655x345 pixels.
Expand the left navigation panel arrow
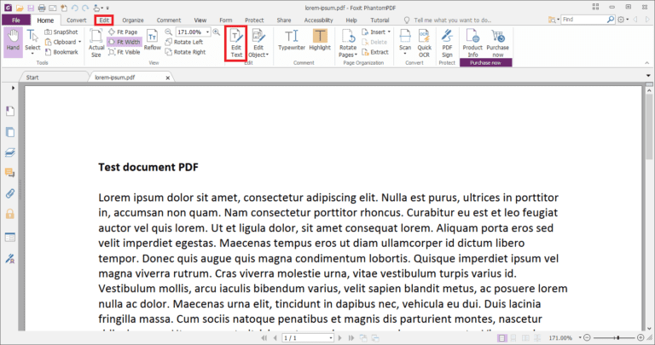(13, 88)
